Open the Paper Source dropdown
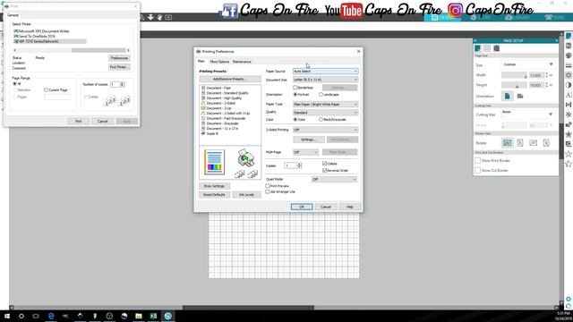The height and width of the screenshot is (322, 573). point(325,72)
